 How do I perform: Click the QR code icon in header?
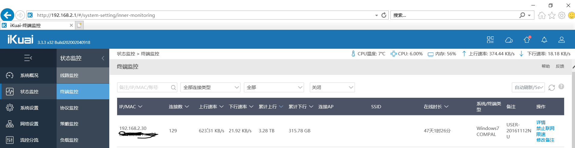pyautogui.click(x=490, y=40)
